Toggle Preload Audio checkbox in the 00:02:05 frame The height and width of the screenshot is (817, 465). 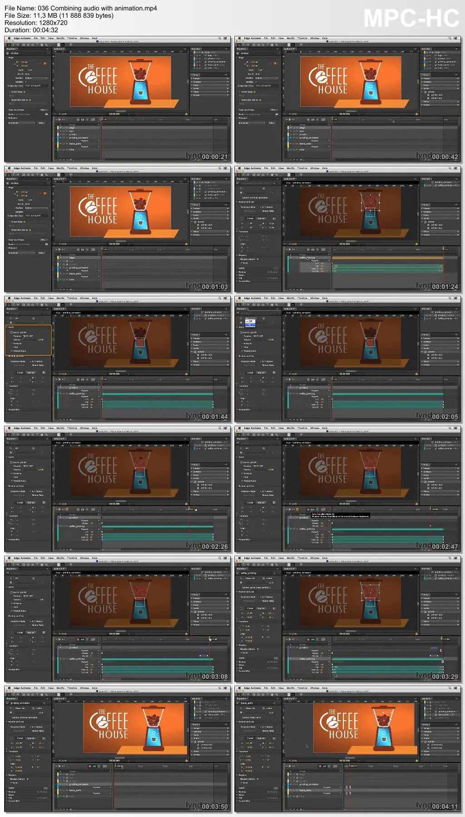(242, 351)
